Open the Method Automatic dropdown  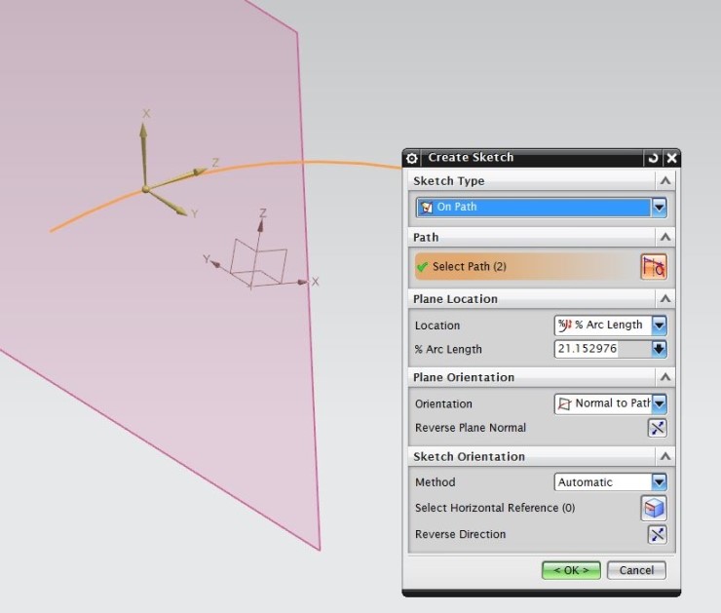click(659, 481)
